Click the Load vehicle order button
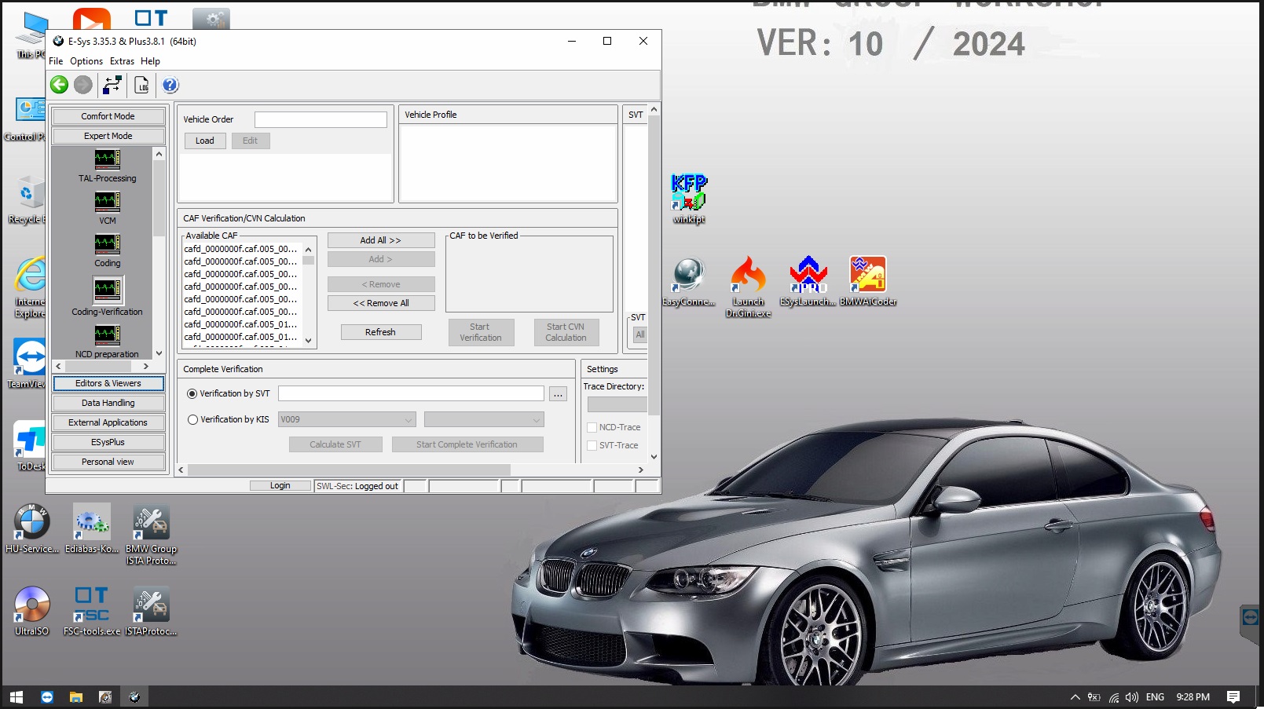The width and height of the screenshot is (1264, 709). [205, 141]
